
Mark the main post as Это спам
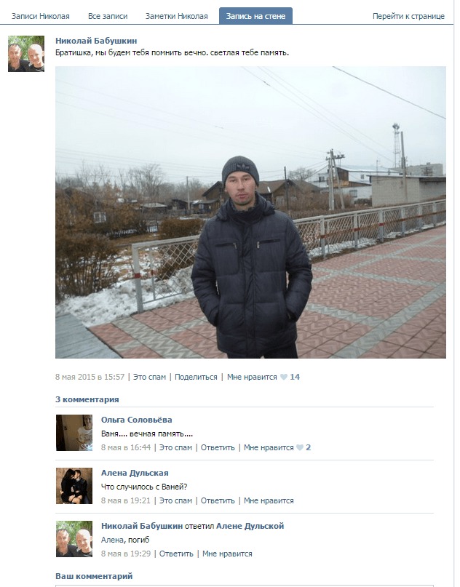coord(149,377)
